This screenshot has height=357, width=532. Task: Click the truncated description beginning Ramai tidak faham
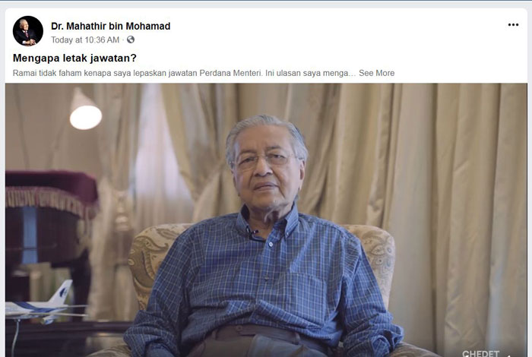184,73
